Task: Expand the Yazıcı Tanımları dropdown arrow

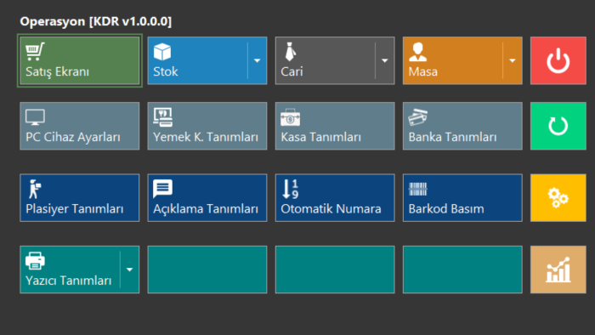Action: [x=130, y=270]
